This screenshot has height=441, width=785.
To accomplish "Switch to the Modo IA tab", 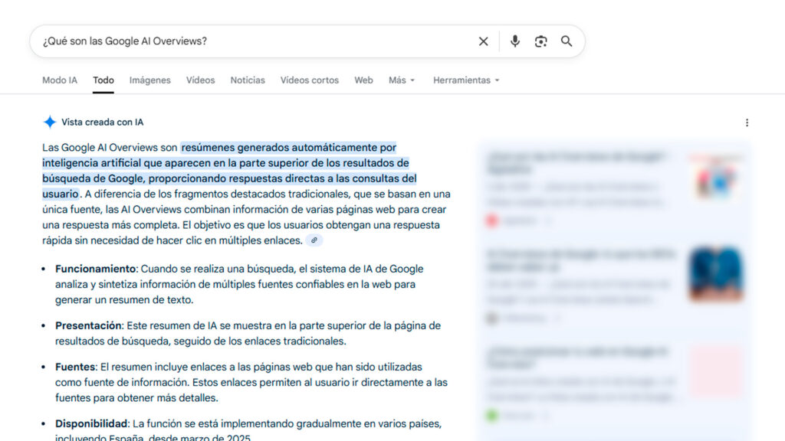I will click(60, 80).
